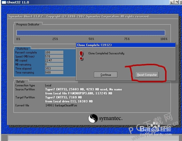Image resolution: width=182 pixels, height=141 pixels.
Task: Click the Reset Computer button
Action: coord(147,75)
